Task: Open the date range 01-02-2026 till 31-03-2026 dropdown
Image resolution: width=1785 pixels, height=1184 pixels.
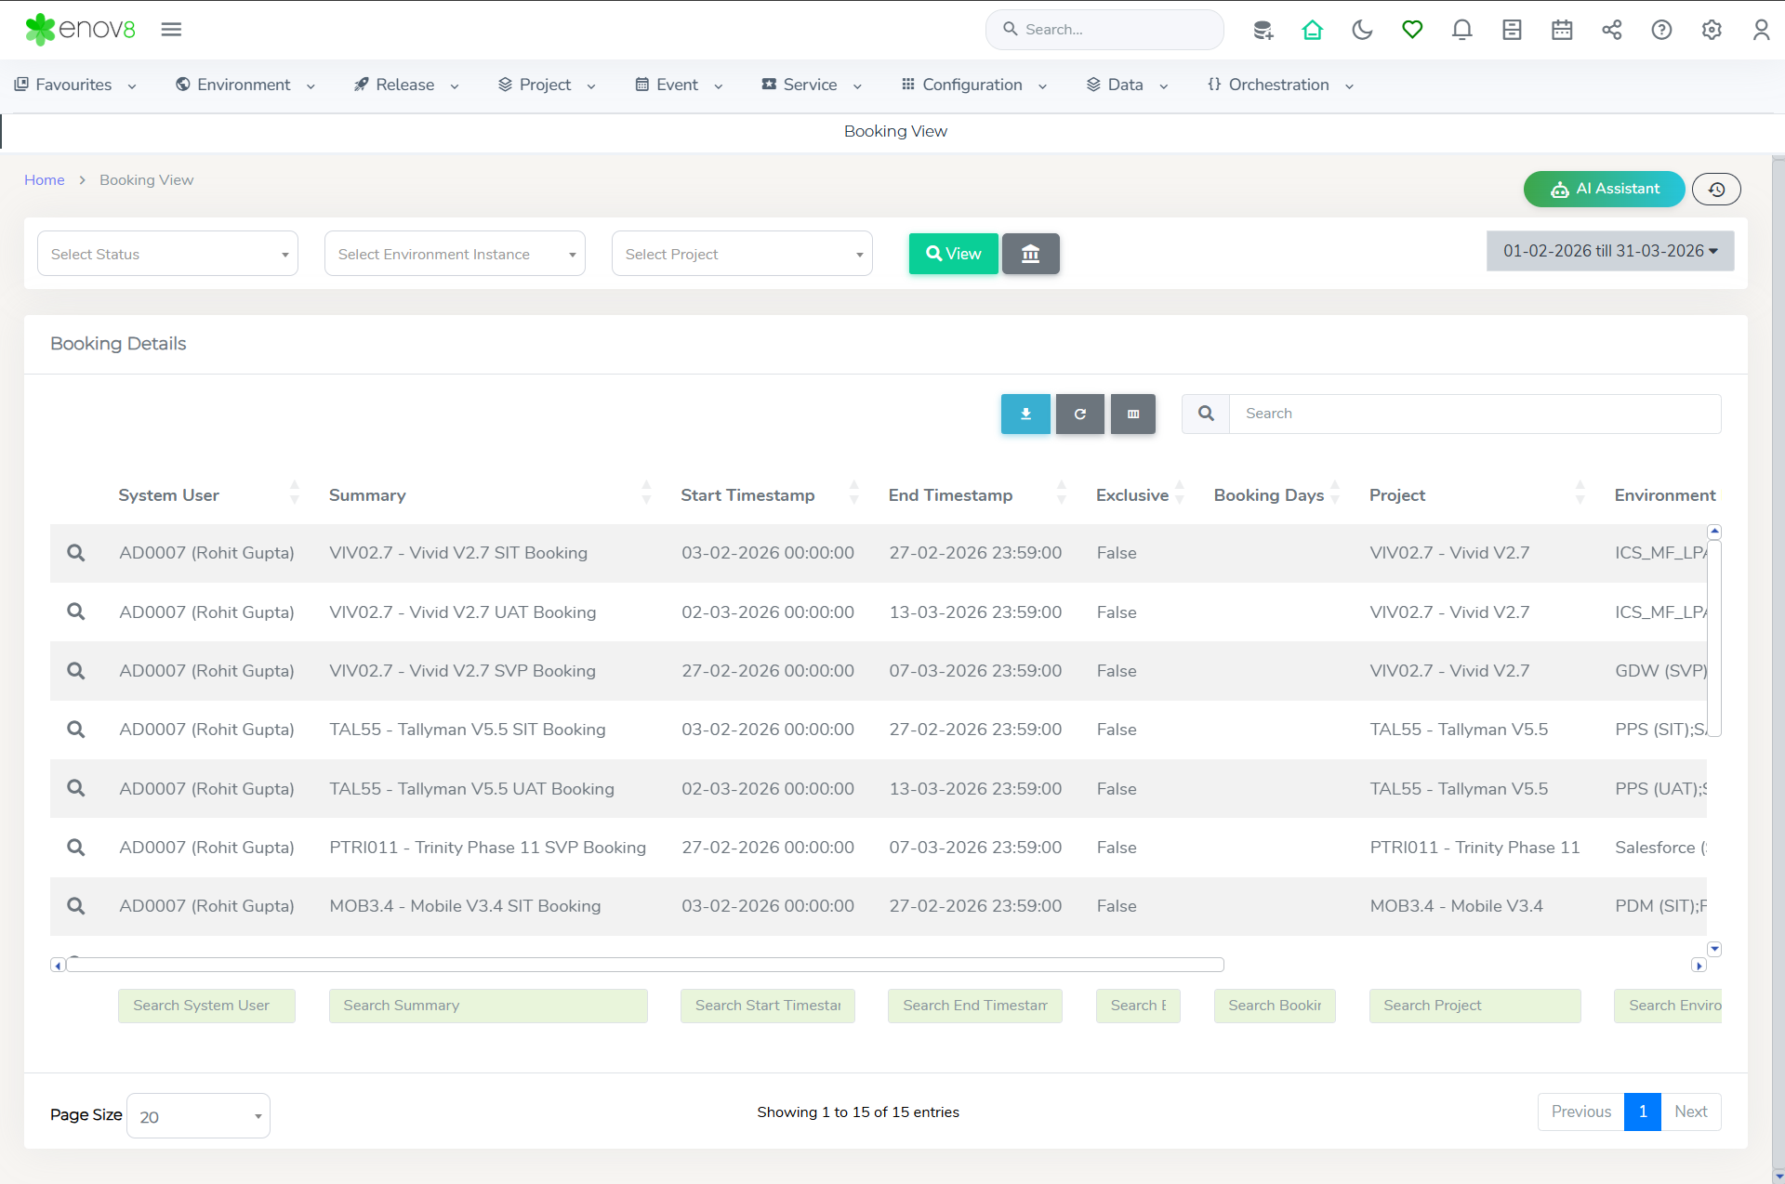Action: coord(1609,251)
